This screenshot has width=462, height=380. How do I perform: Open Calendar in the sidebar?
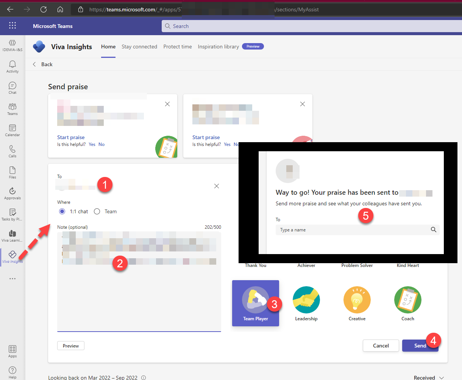[x=12, y=130]
